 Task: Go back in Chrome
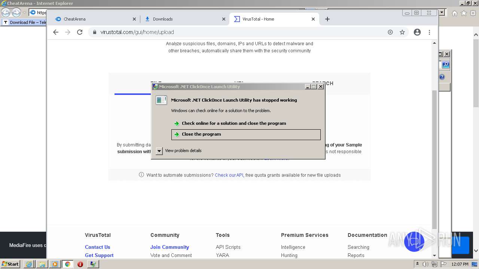pos(56,32)
